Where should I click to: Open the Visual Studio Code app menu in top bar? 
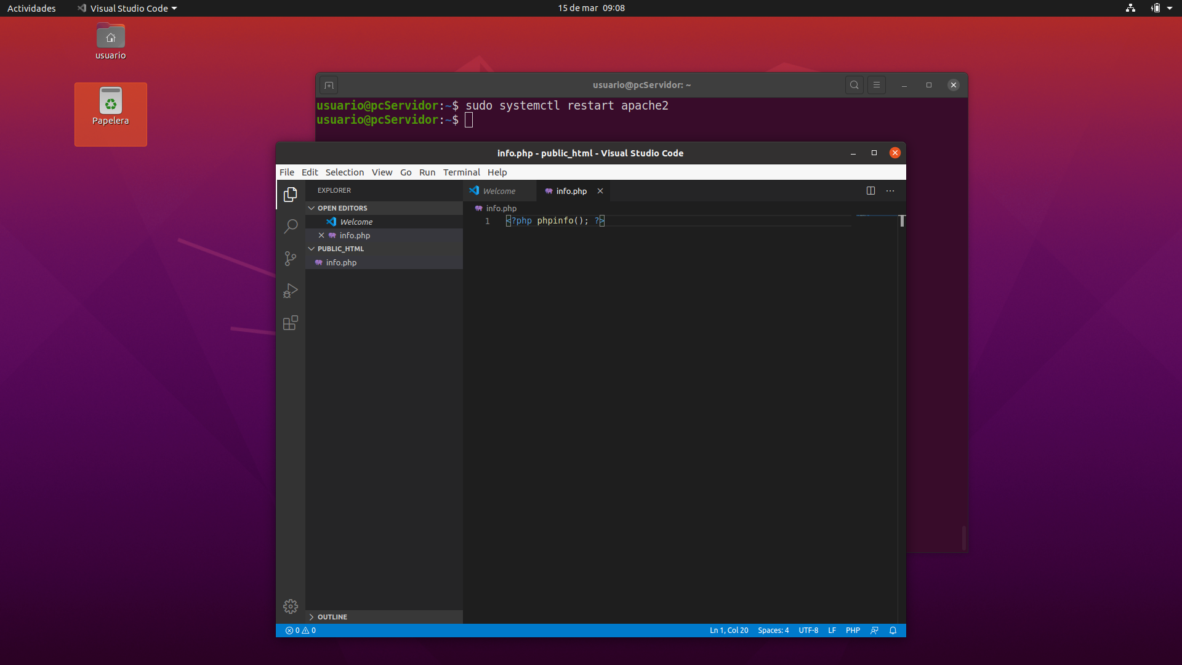pyautogui.click(x=127, y=8)
